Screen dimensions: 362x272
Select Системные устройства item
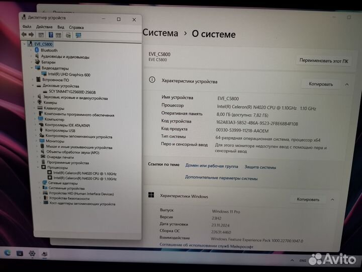66,188
